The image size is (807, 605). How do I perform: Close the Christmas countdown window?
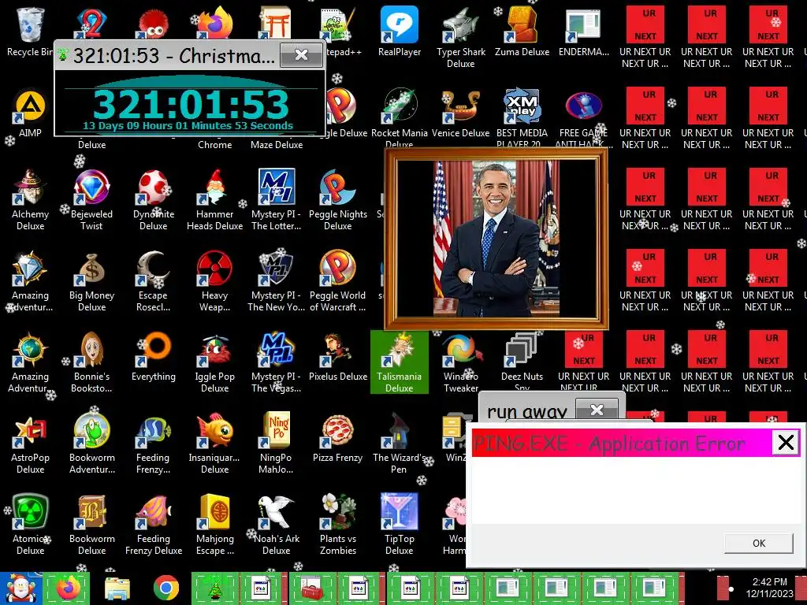pyautogui.click(x=301, y=54)
